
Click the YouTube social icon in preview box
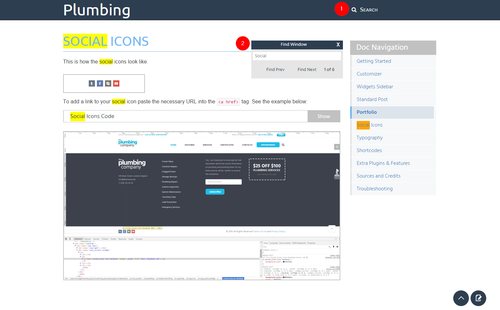click(x=116, y=83)
